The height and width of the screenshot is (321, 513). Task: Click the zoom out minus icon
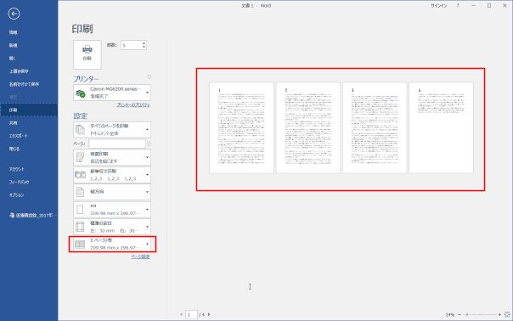(x=459, y=314)
